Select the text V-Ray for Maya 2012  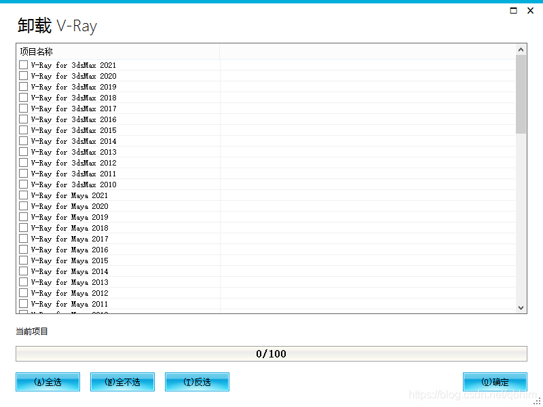click(69, 293)
